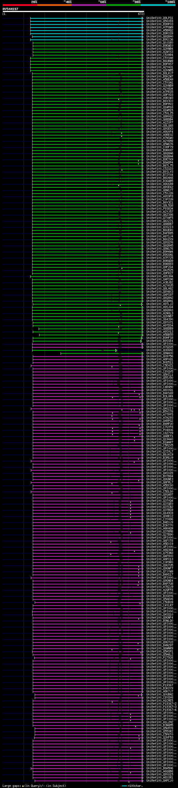The image size is (178, 788).
Task: Open hit UniRef100_Q9LPS1
Action: pyautogui.click(x=159, y=18)
